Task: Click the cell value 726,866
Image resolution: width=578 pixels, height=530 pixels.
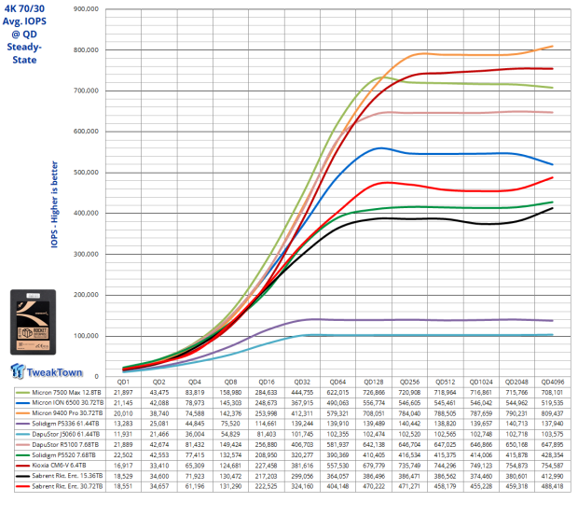Action: tap(374, 393)
